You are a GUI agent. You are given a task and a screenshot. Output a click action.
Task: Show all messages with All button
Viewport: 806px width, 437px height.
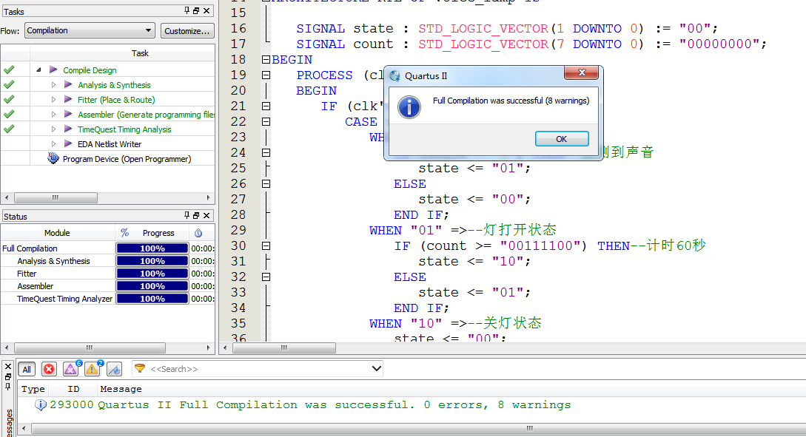click(x=27, y=369)
